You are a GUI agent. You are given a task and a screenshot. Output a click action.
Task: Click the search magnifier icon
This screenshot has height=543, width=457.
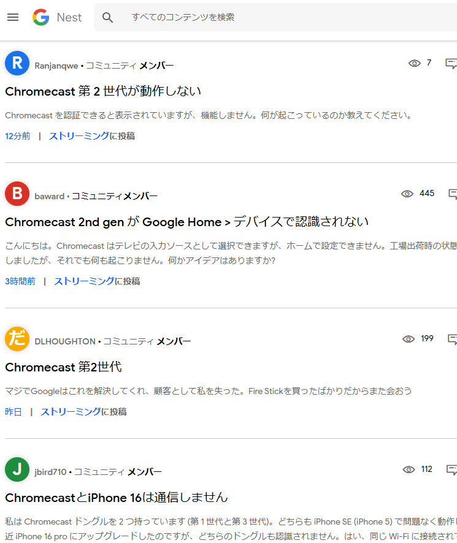108,17
